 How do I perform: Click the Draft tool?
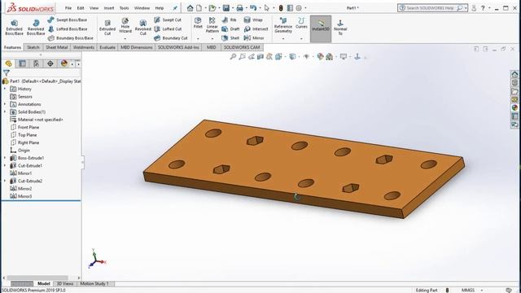[230, 29]
